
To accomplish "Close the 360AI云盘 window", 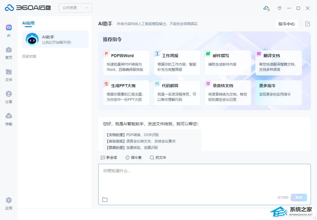I will 308,8.
